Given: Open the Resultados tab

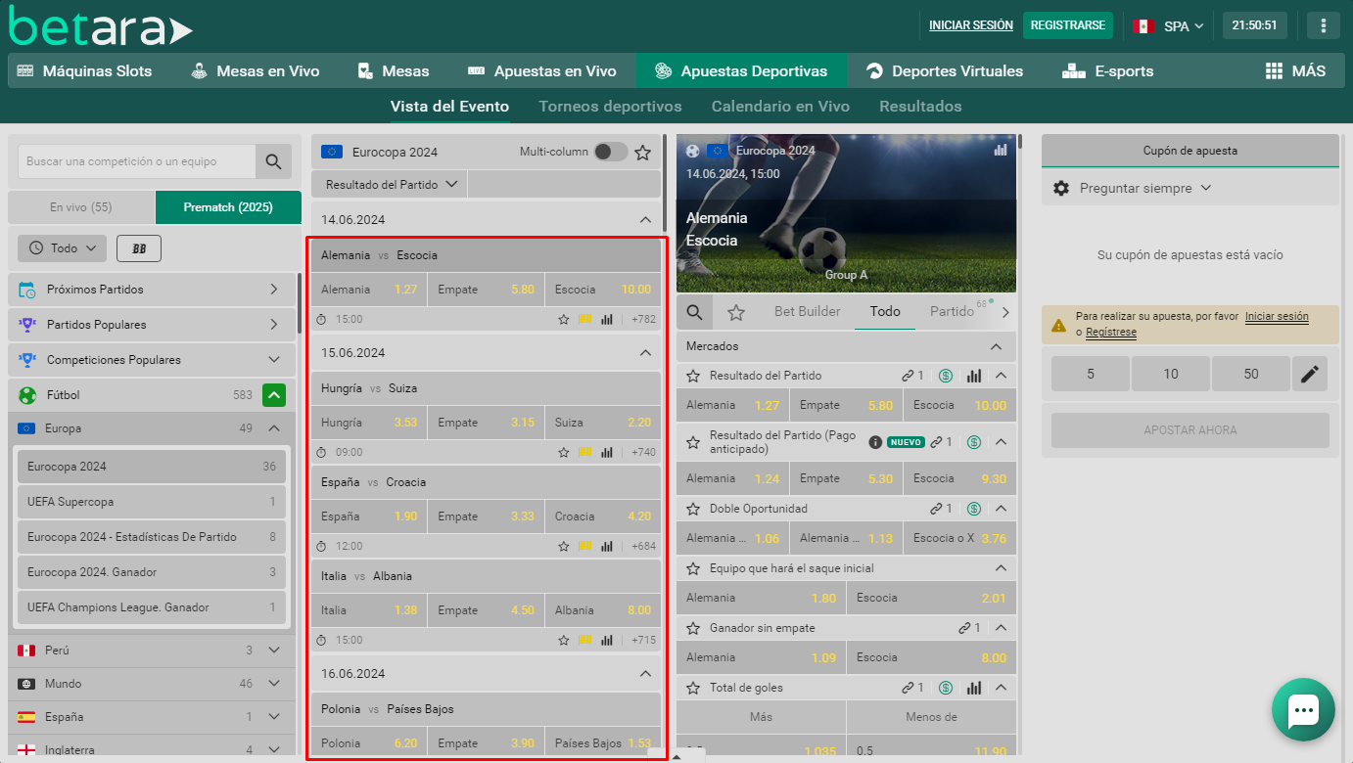Looking at the screenshot, I should (920, 106).
